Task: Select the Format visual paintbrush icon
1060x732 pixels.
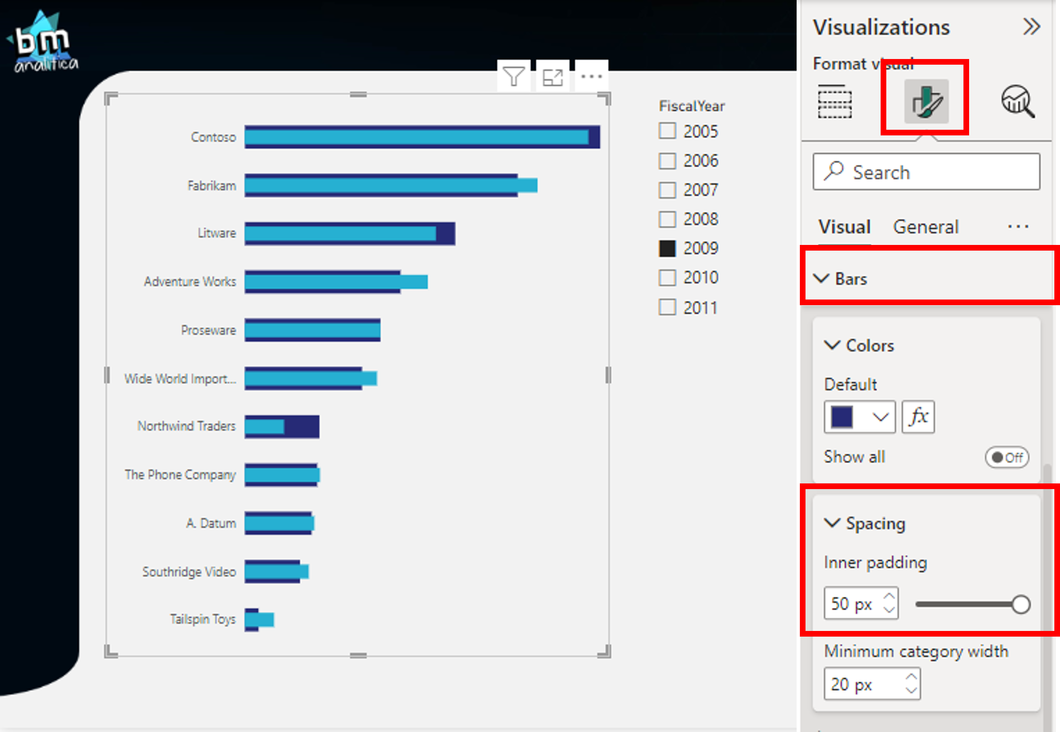Action: tap(926, 101)
